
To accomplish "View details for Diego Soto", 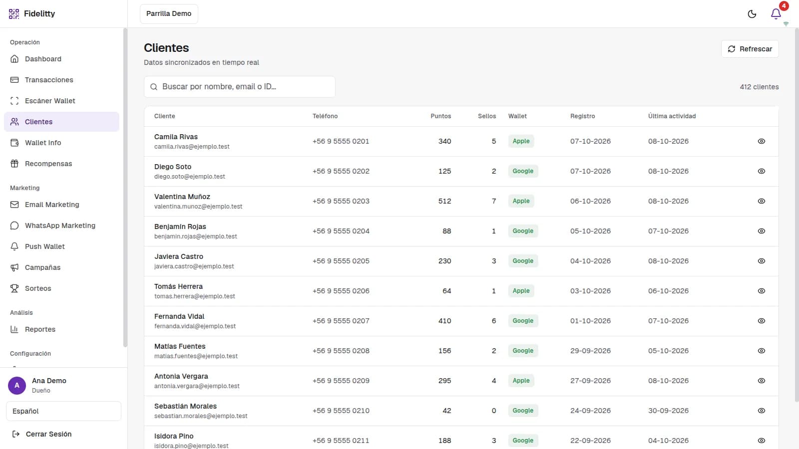I will click(x=762, y=171).
